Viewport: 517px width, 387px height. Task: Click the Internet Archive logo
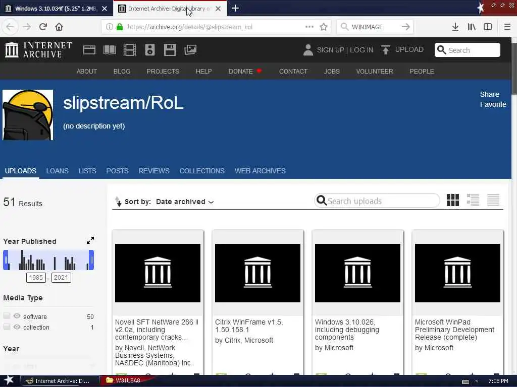click(x=38, y=50)
